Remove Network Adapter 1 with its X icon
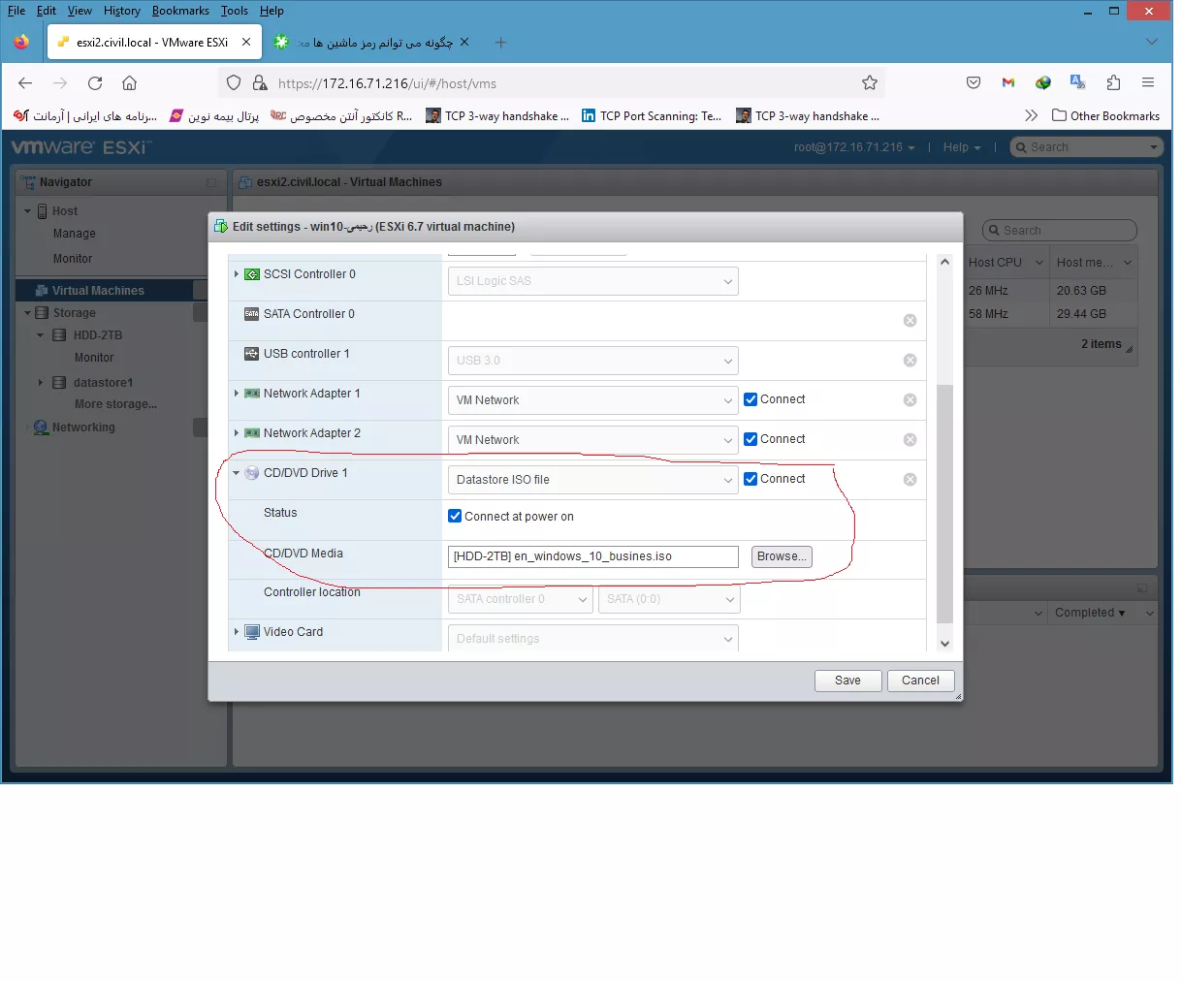The image size is (1182, 982). (x=910, y=400)
